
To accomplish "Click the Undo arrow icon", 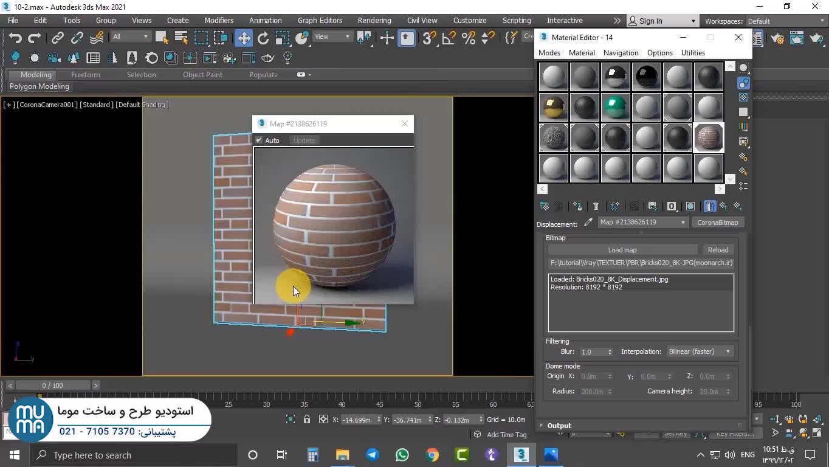I will pos(15,38).
